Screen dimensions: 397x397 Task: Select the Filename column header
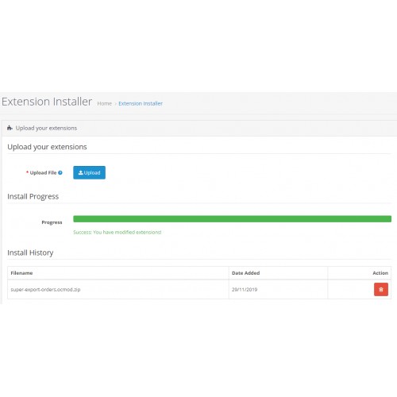[x=21, y=273]
